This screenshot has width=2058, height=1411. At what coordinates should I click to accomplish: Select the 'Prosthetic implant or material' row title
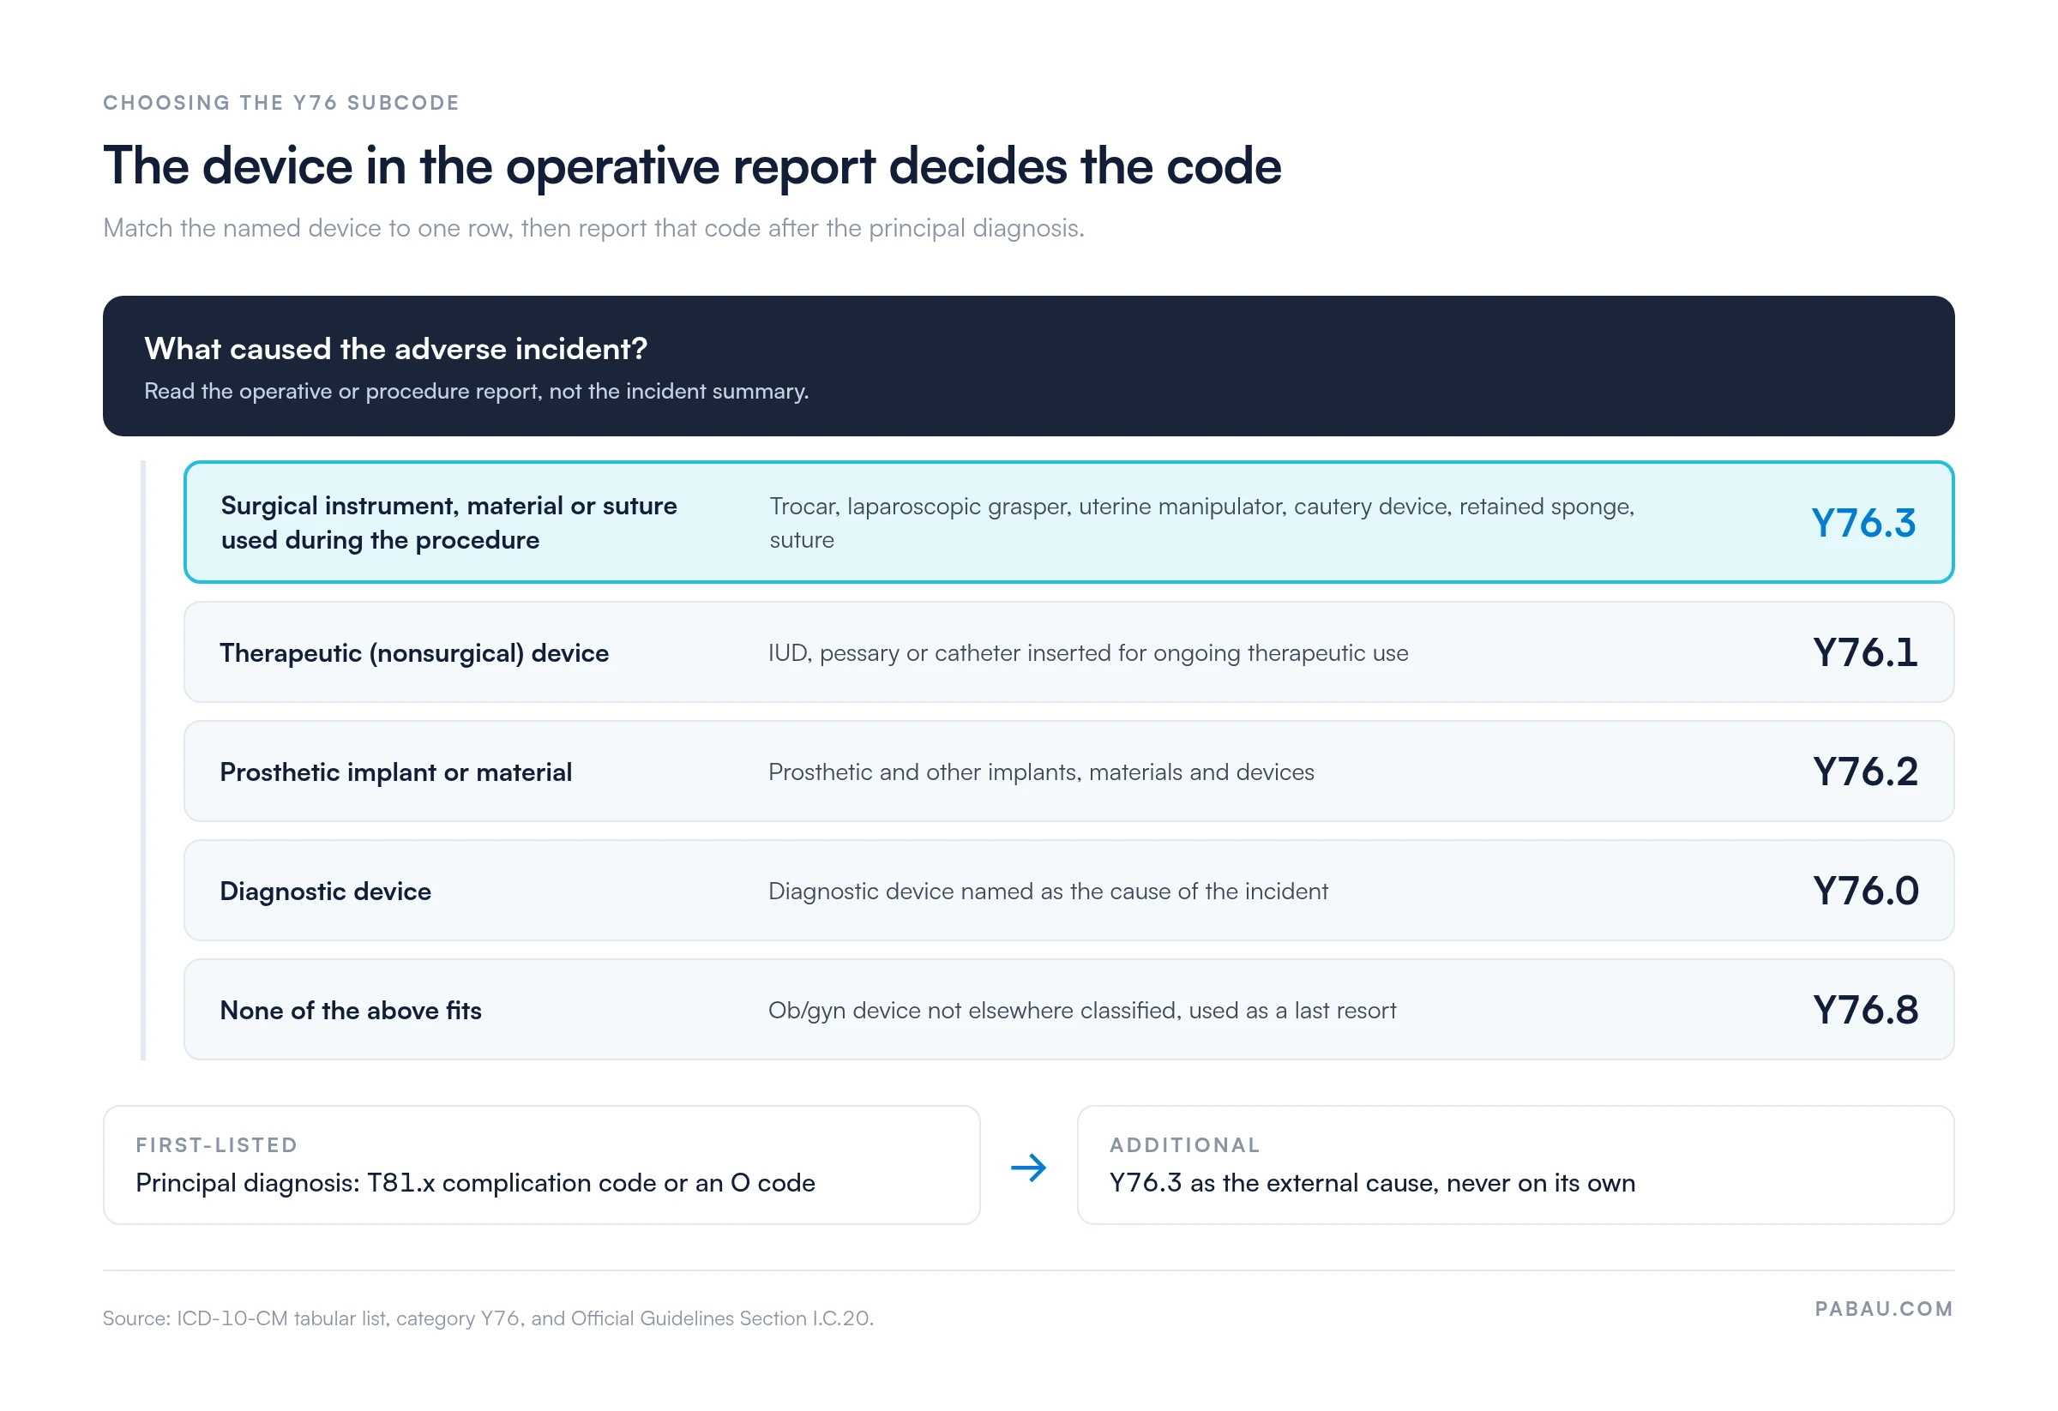(396, 772)
